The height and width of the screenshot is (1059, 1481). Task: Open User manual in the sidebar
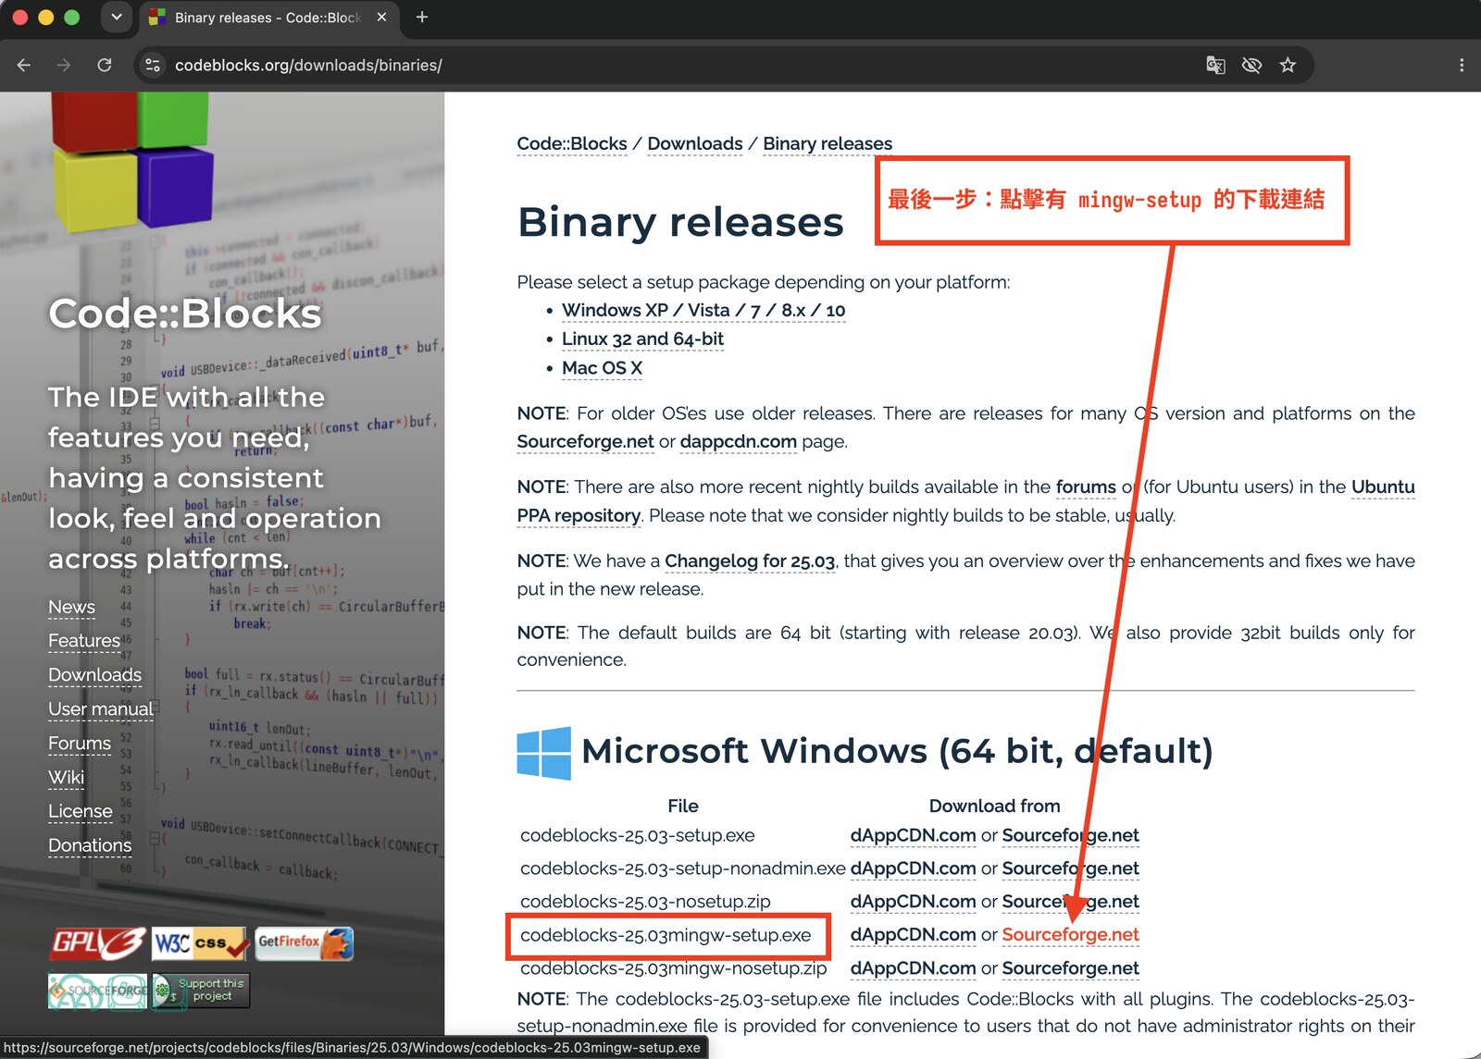[101, 709]
